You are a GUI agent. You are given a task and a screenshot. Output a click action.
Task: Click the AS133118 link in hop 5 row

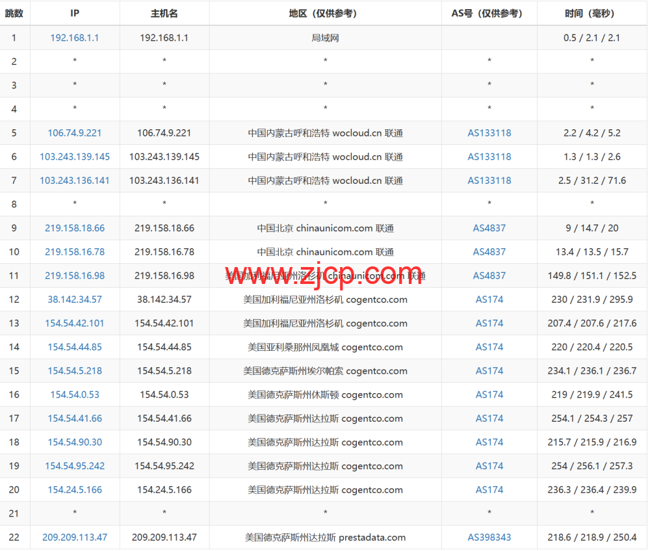(489, 133)
